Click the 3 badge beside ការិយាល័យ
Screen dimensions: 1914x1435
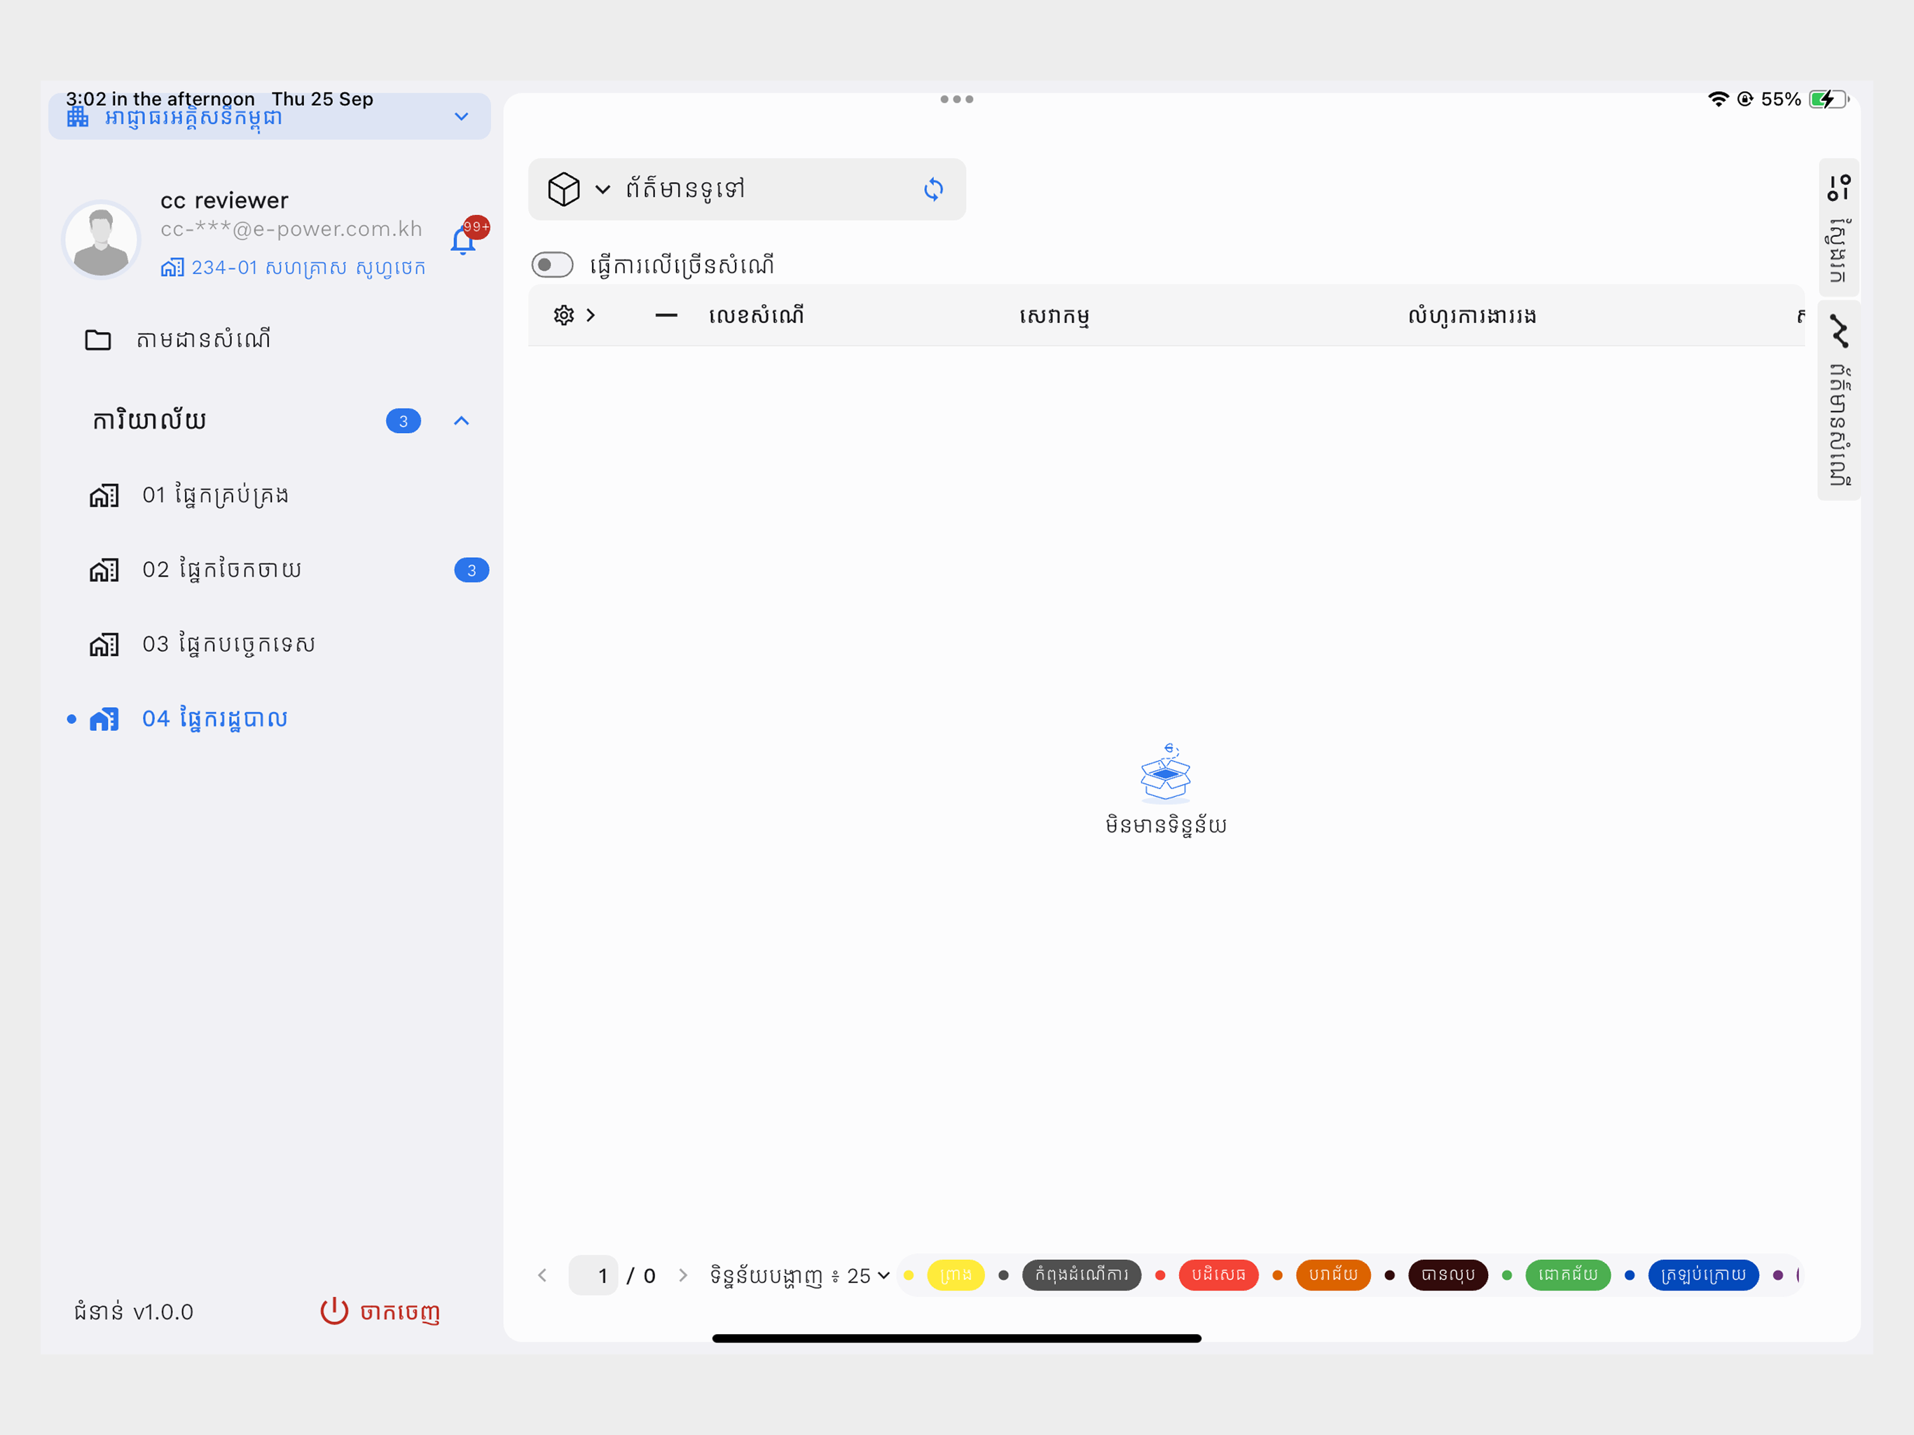pos(404,422)
